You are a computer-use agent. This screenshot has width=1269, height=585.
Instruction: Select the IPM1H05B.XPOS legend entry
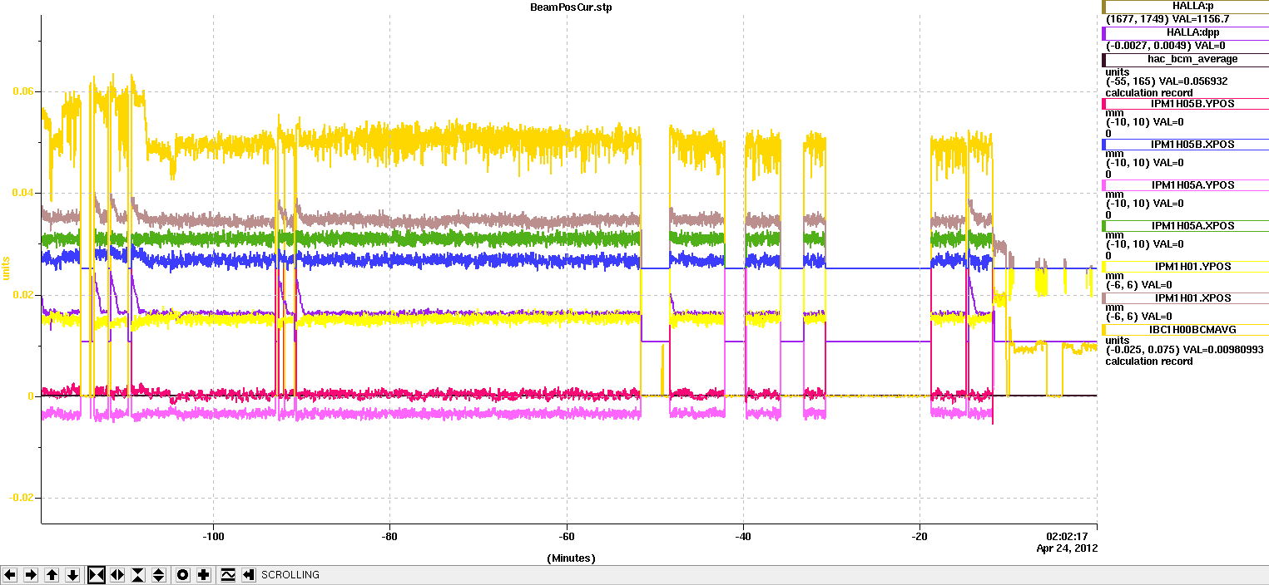[x=1185, y=145]
